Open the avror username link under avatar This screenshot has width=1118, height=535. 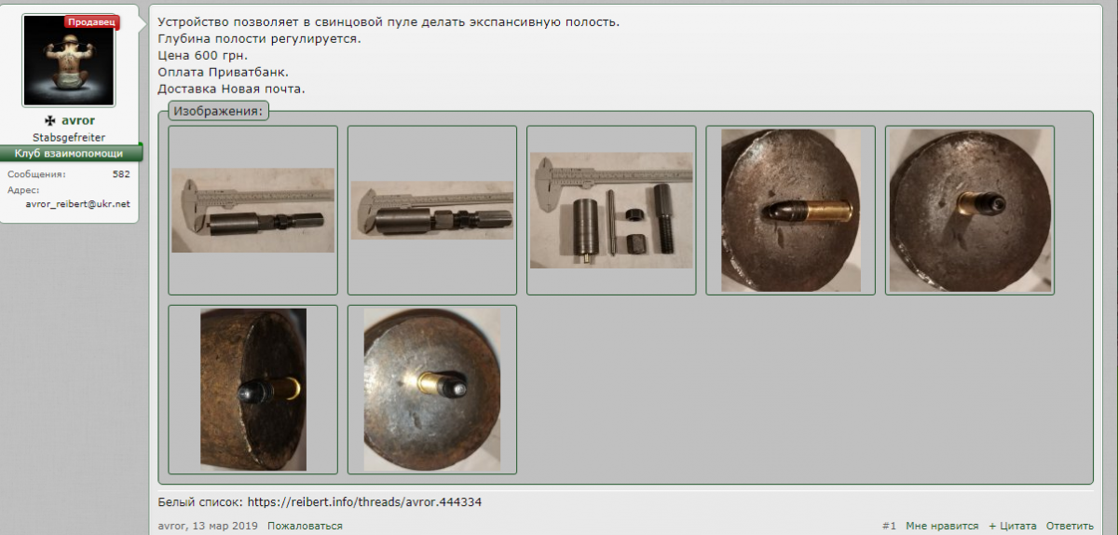(x=78, y=120)
